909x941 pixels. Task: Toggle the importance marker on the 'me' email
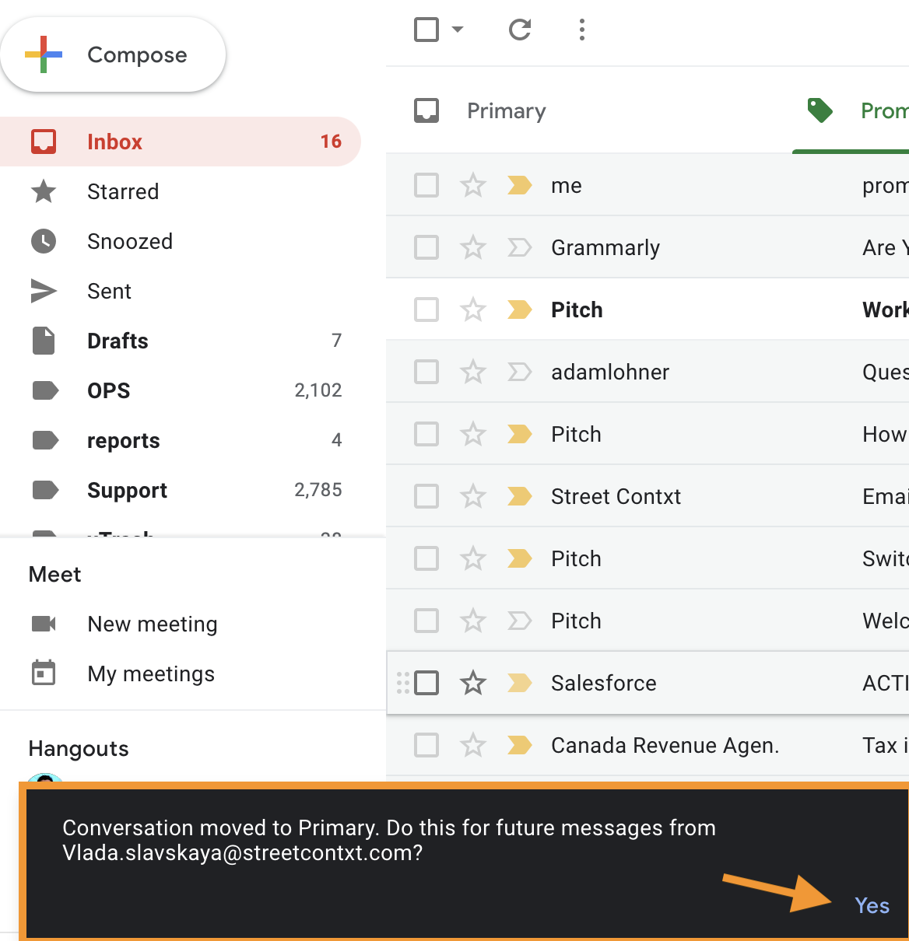pyautogui.click(x=519, y=185)
